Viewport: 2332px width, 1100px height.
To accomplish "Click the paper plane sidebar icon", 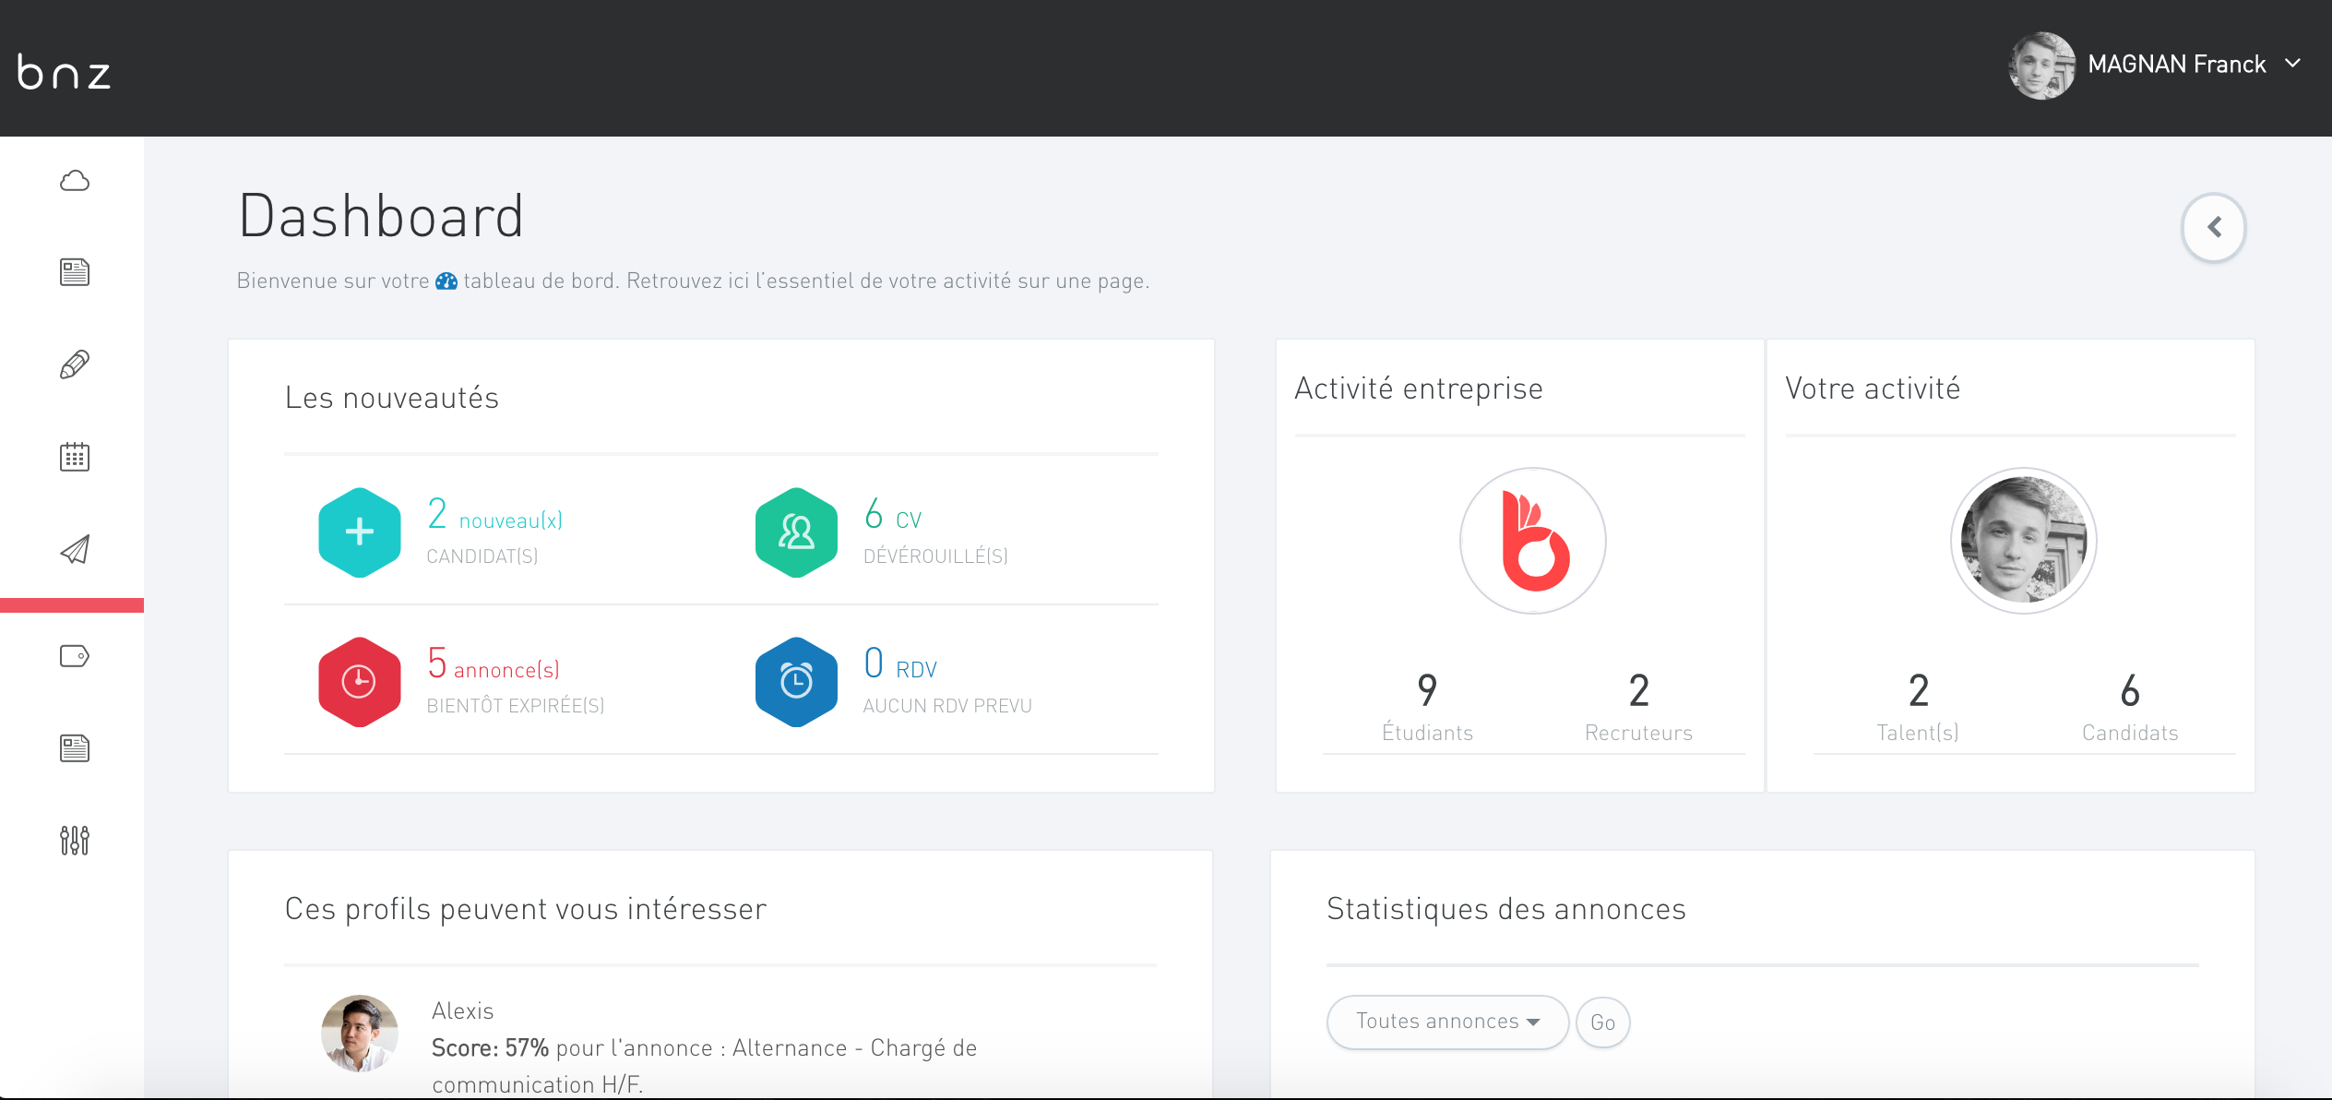I will 74,550.
